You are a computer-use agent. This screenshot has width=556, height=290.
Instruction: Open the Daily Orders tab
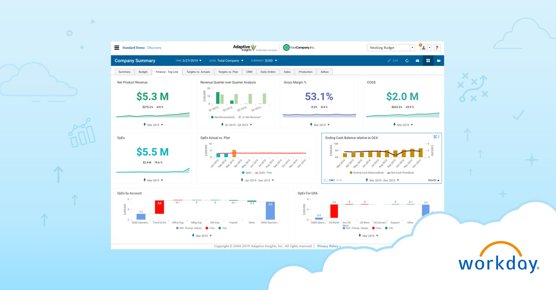(x=268, y=72)
